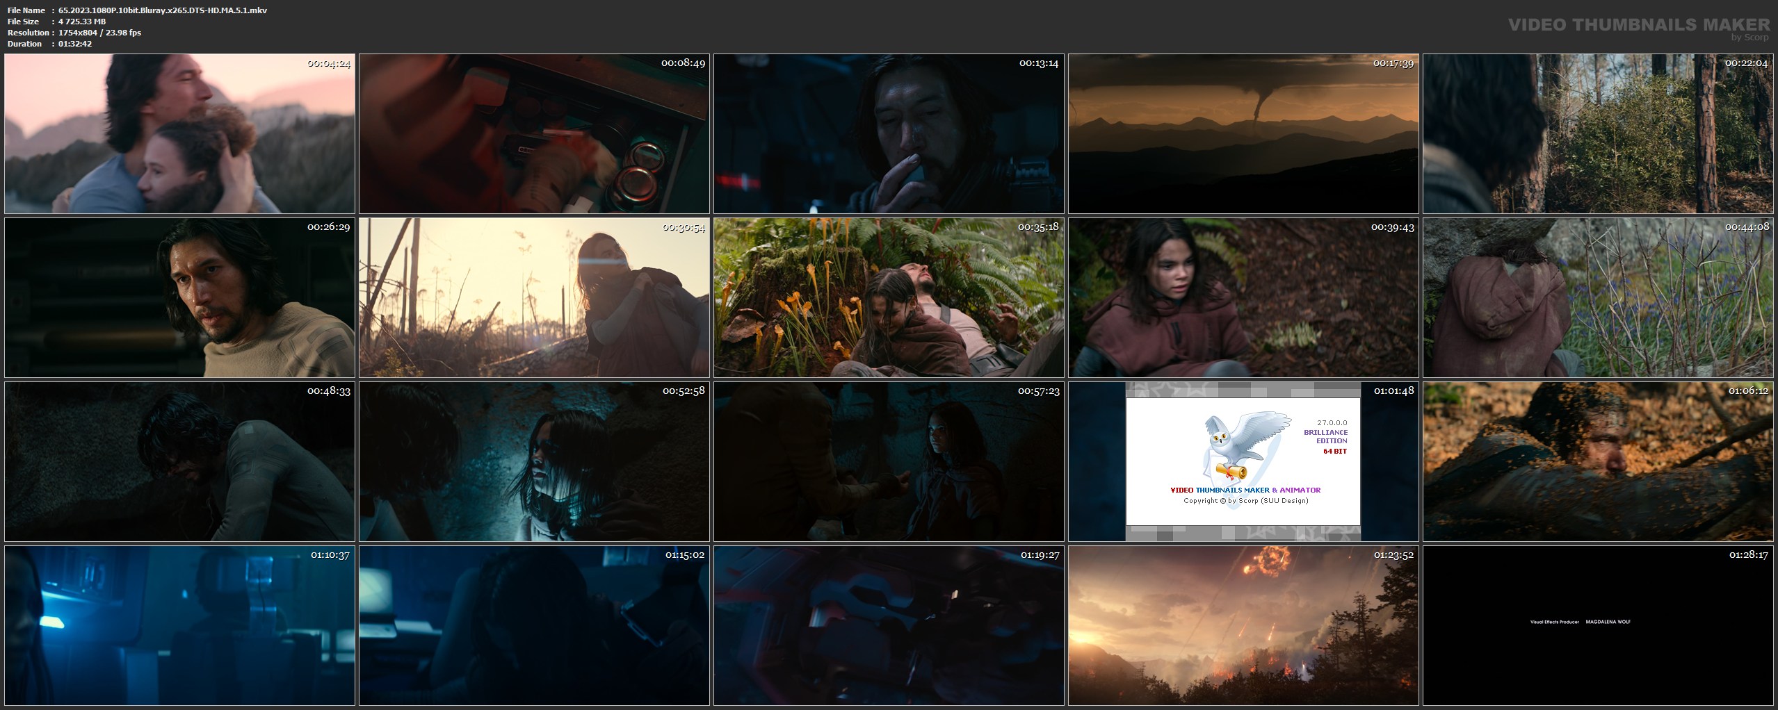Viewport: 1778px width, 710px height.
Task: Click the thumbnail at 00:52:58
Action: (x=533, y=461)
